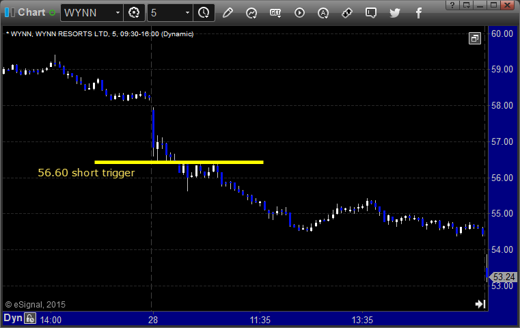
Task: Expand the WYNN symbol dropdown arrow
Action: tap(118, 13)
